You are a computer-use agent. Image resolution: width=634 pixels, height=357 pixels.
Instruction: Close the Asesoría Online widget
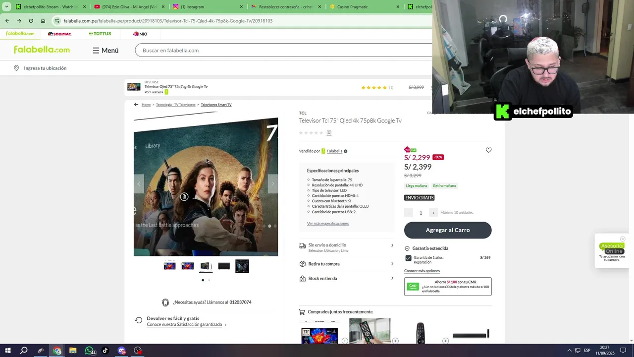pyautogui.click(x=623, y=239)
